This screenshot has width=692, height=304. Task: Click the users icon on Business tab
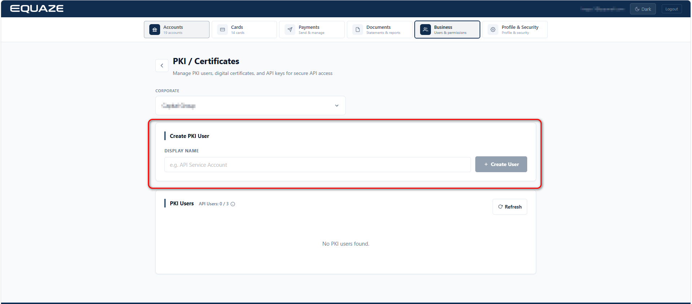pos(426,30)
